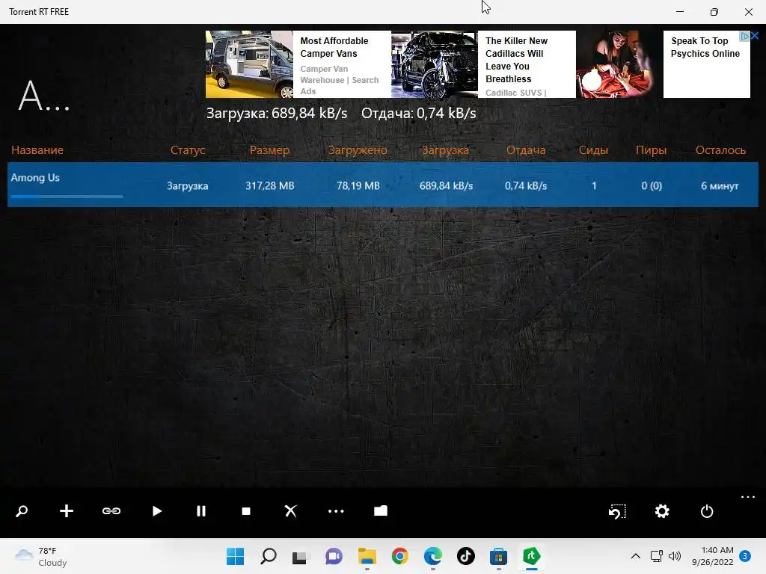The width and height of the screenshot is (766, 574).
Task: Click the black Cadillac SUV ad image
Action: [x=435, y=64]
